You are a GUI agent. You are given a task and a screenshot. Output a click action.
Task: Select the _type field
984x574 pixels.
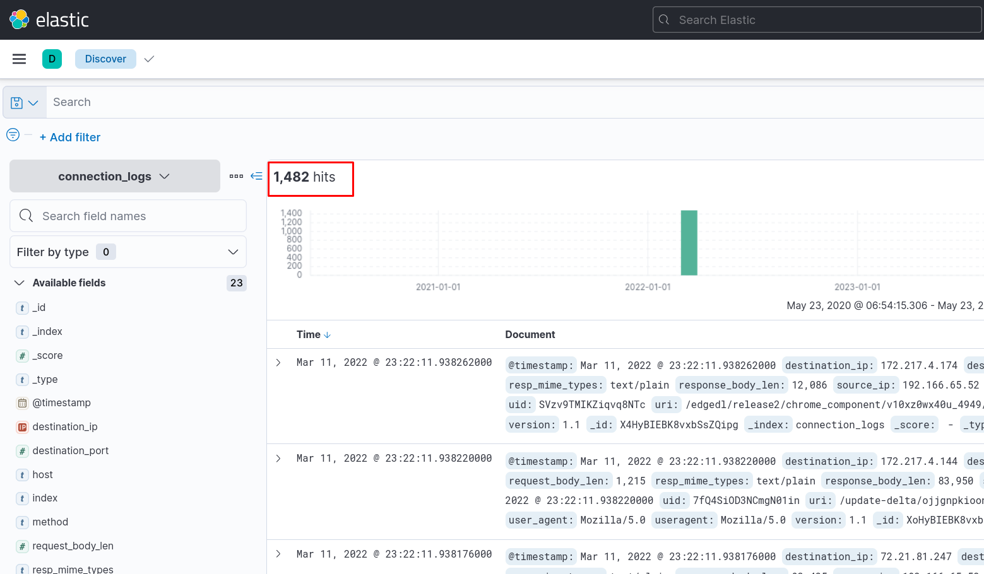pyautogui.click(x=45, y=379)
